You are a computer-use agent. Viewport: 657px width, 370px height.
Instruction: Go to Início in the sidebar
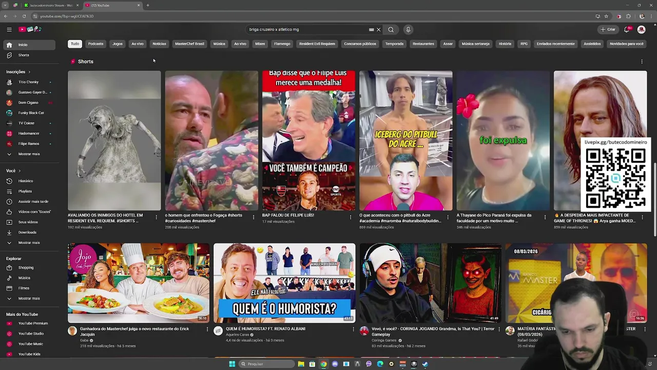(30, 45)
